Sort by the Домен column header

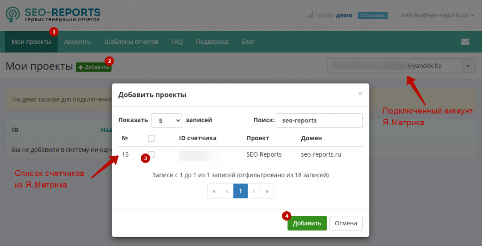click(x=312, y=138)
